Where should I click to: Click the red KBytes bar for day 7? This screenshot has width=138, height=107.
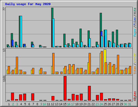coord(33,97)
